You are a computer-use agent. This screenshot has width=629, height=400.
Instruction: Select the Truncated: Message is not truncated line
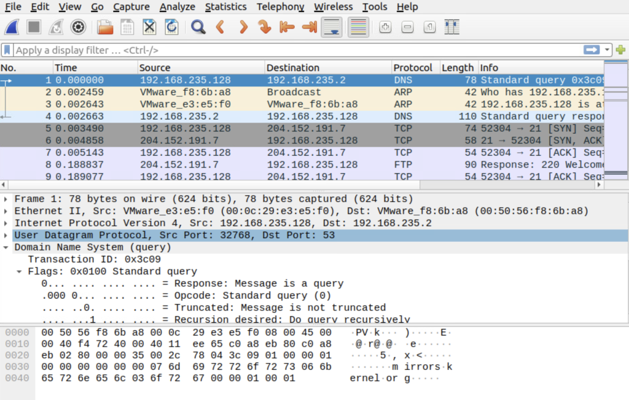click(213, 308)
